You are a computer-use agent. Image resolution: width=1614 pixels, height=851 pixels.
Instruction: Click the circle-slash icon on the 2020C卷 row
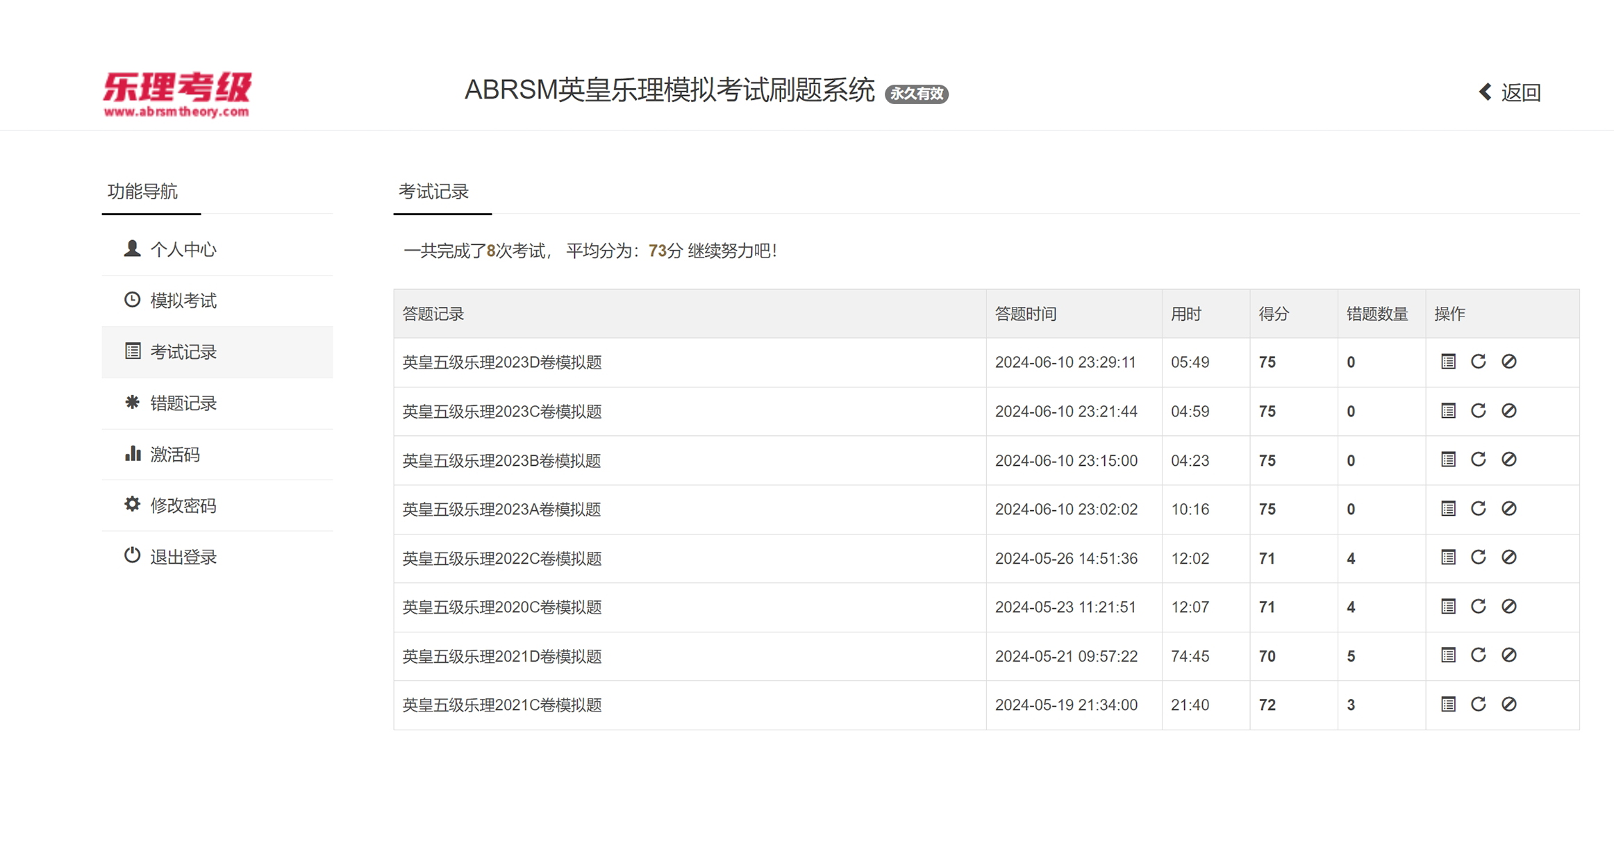tap(1509, 607)
